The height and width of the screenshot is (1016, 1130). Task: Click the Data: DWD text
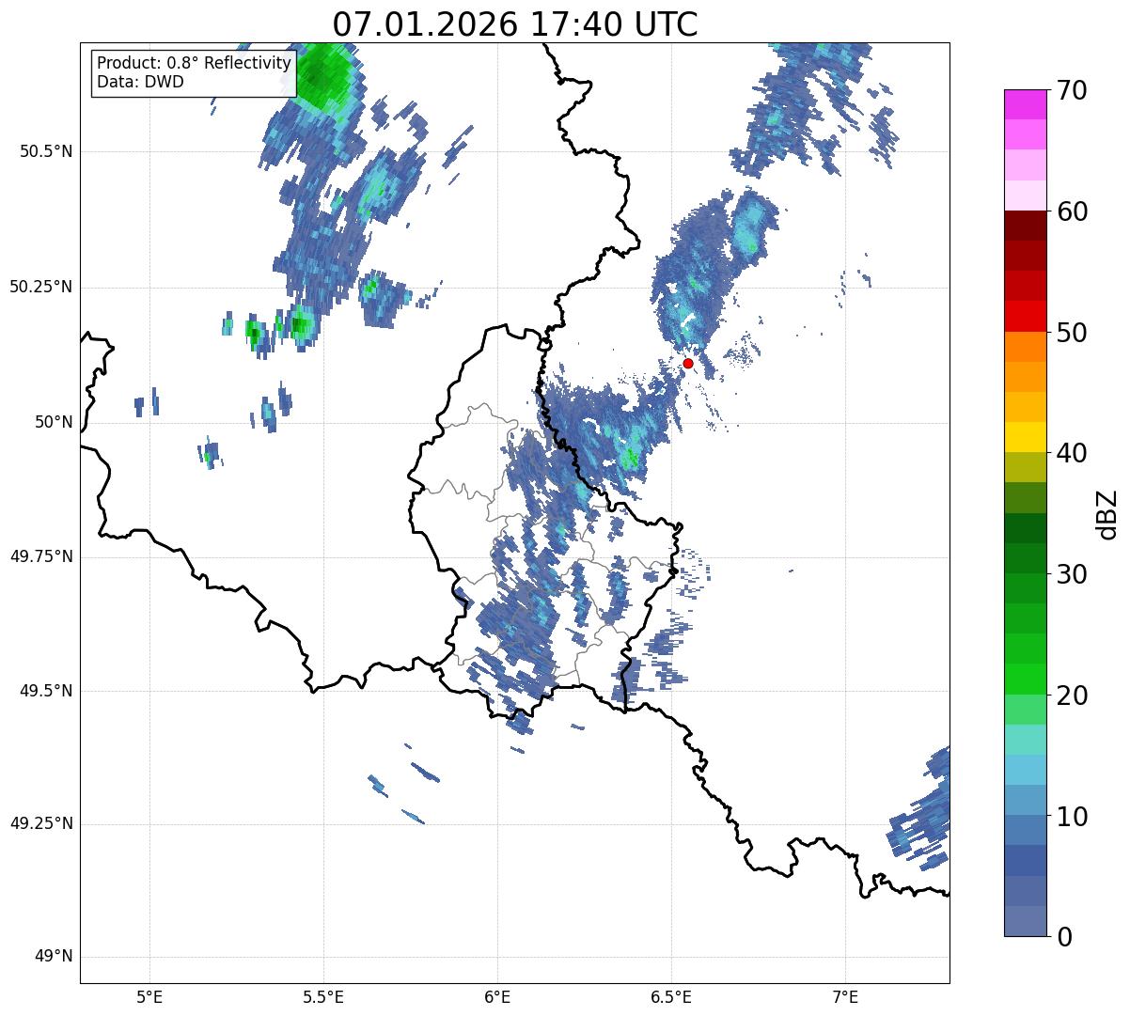point(140,82)
